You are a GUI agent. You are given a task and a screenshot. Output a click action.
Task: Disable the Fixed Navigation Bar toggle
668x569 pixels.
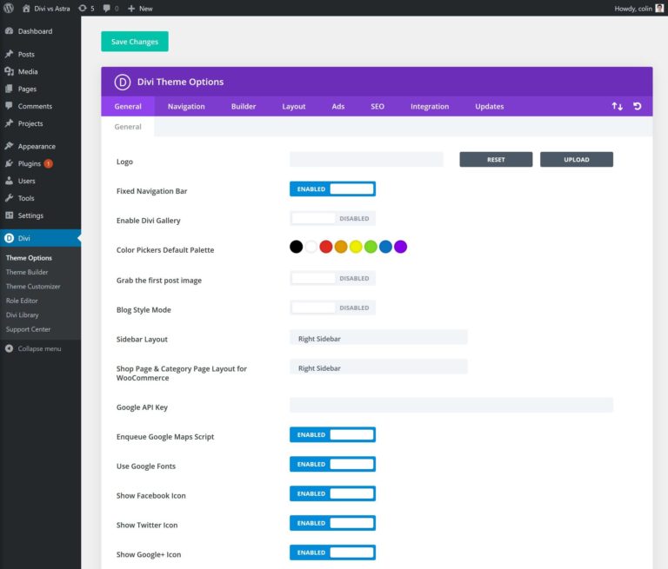[x=332, y=189]
